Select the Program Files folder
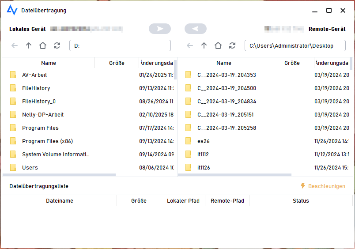 click(88, 128)
